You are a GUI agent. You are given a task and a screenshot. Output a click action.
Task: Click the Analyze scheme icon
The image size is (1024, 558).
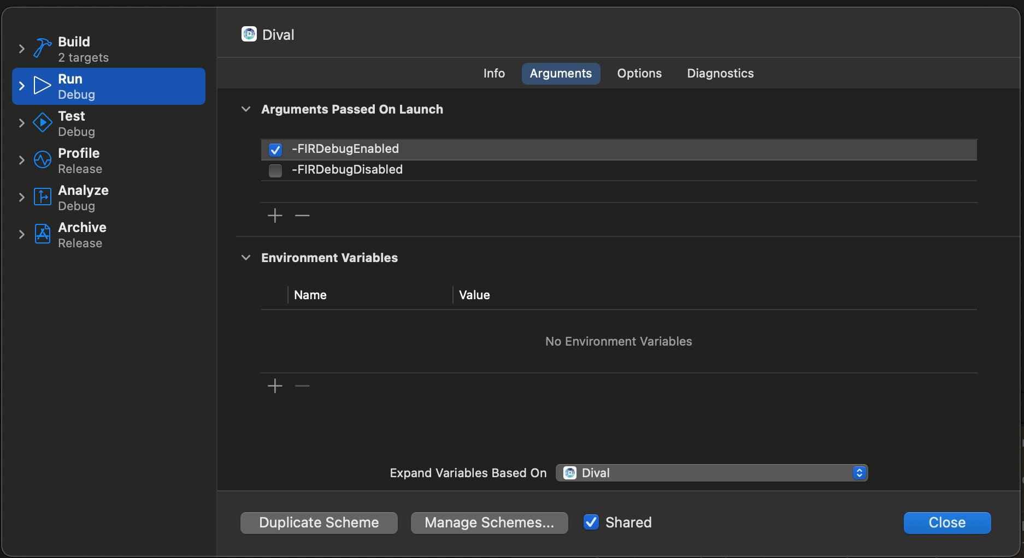point(42,197)
